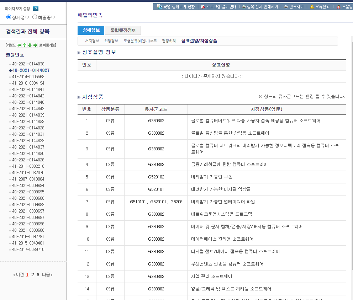Click the green down arrow keyboard icon

30,45
